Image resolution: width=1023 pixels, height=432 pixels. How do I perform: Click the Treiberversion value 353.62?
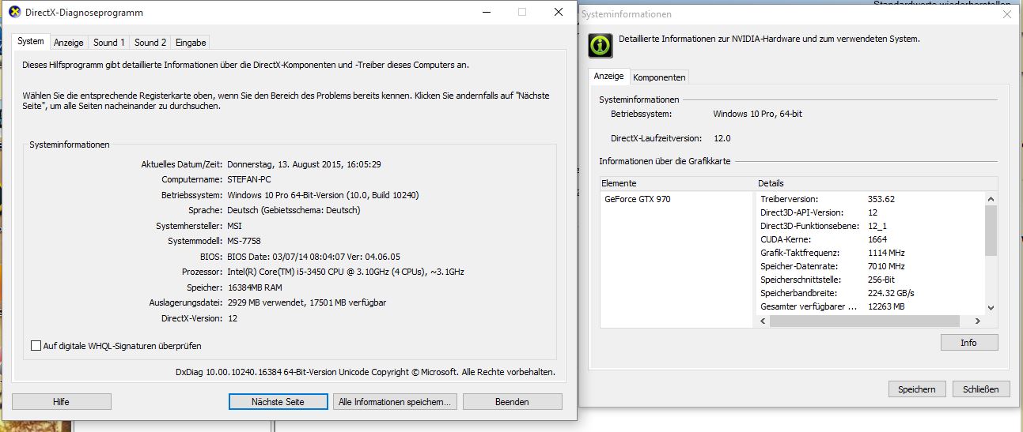coord(881,199)
